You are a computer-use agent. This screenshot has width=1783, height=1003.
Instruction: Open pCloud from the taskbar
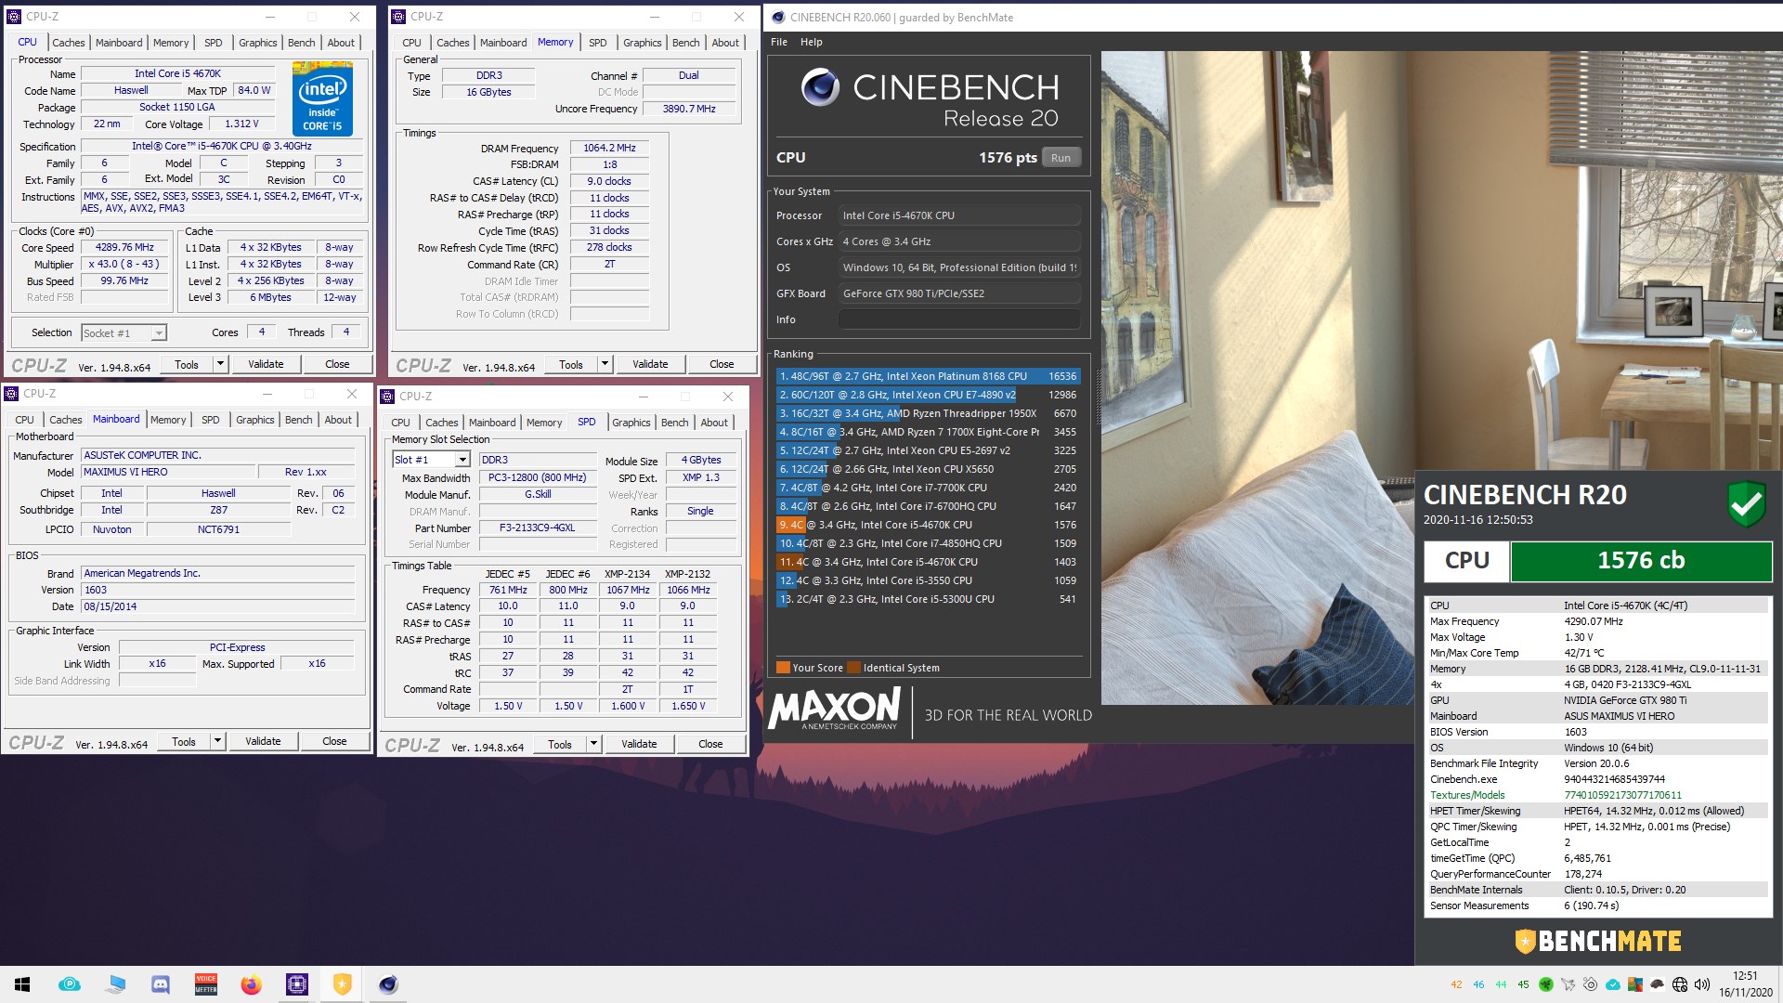tap(70, 984)
